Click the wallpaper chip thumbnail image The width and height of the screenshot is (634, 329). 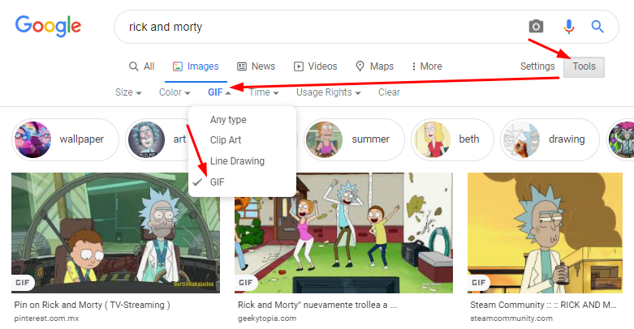pos(33,139)
